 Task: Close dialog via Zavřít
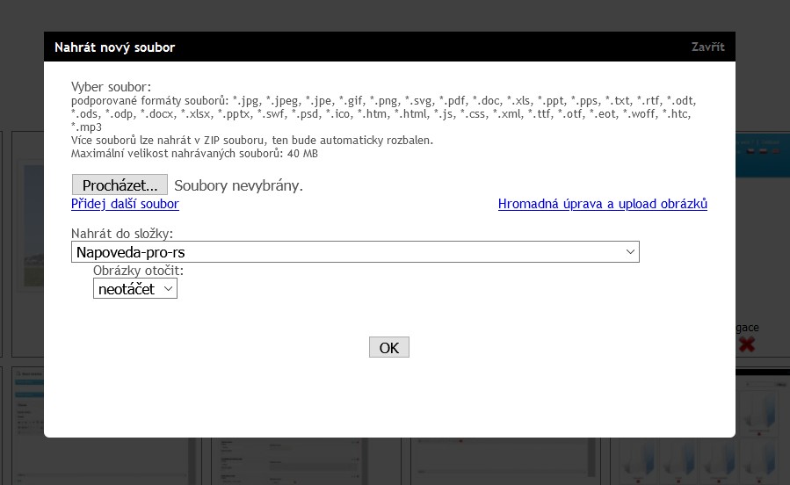point(707,47)
